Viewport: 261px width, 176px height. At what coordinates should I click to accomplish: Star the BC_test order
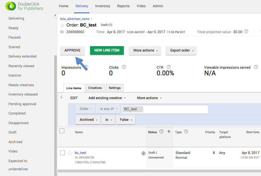point(62,25)
